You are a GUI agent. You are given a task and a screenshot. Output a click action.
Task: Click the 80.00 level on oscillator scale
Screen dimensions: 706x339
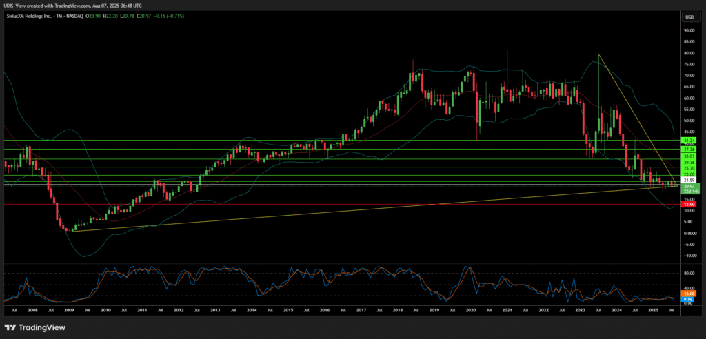688,273
